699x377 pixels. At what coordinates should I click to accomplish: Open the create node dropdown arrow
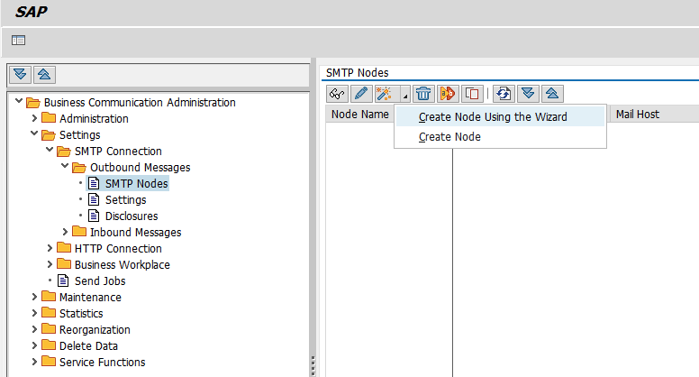click(405, 94)
